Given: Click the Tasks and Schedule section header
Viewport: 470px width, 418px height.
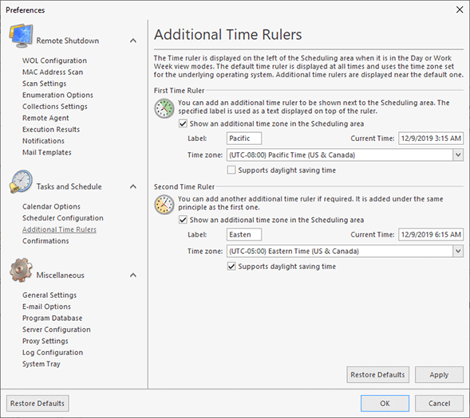Looking at the screenshot, I should tap(69, 186).
